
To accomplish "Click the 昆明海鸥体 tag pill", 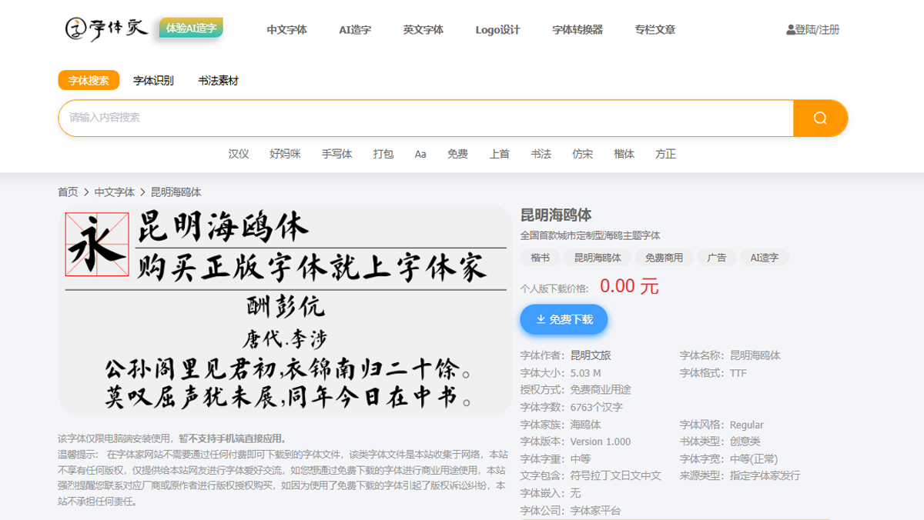I will click(x=598, y=258).
